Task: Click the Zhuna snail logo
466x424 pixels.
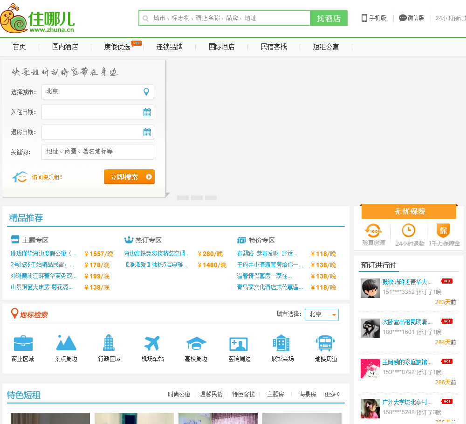Action: [37, 19]
